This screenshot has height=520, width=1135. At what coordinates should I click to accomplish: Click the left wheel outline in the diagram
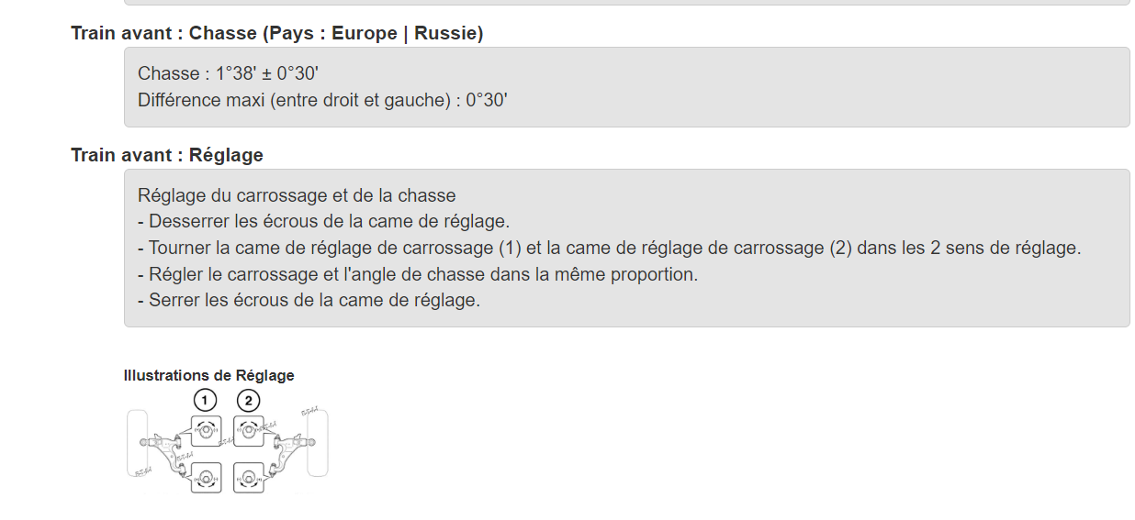[x=137, y=443]
